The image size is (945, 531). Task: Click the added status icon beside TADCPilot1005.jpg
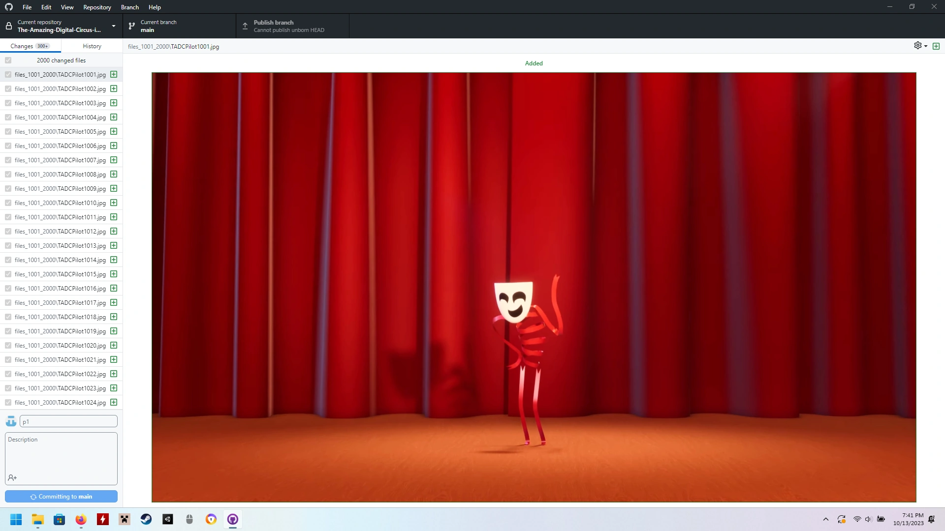pos(114,131)
